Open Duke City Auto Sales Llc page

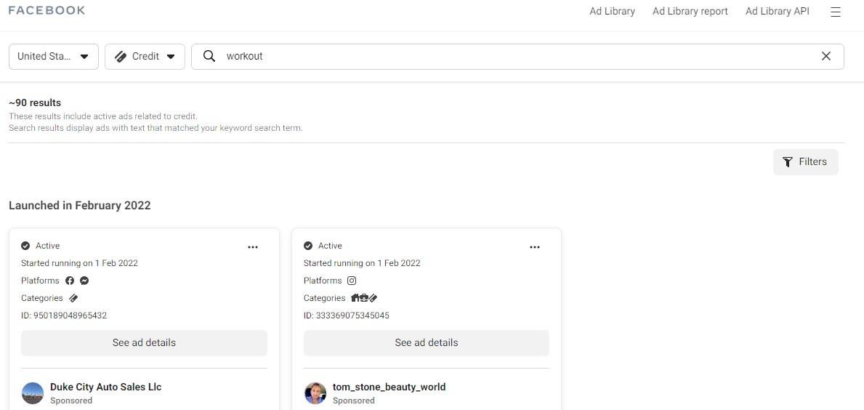[x=106, y=387]
